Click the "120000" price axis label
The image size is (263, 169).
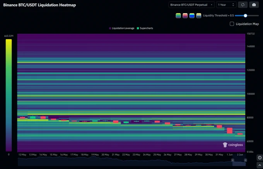[x=251, y=70]
